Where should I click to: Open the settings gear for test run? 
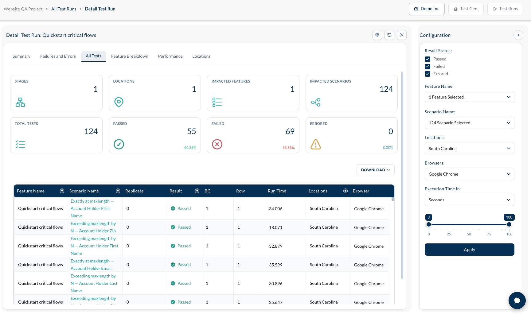(377, 35)
